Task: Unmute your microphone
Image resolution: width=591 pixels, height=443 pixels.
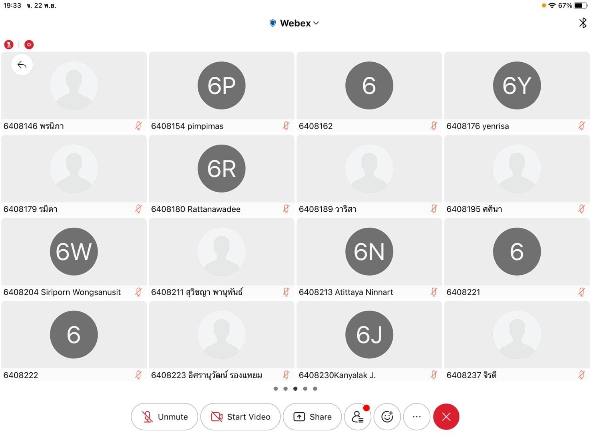Action: 165,417
